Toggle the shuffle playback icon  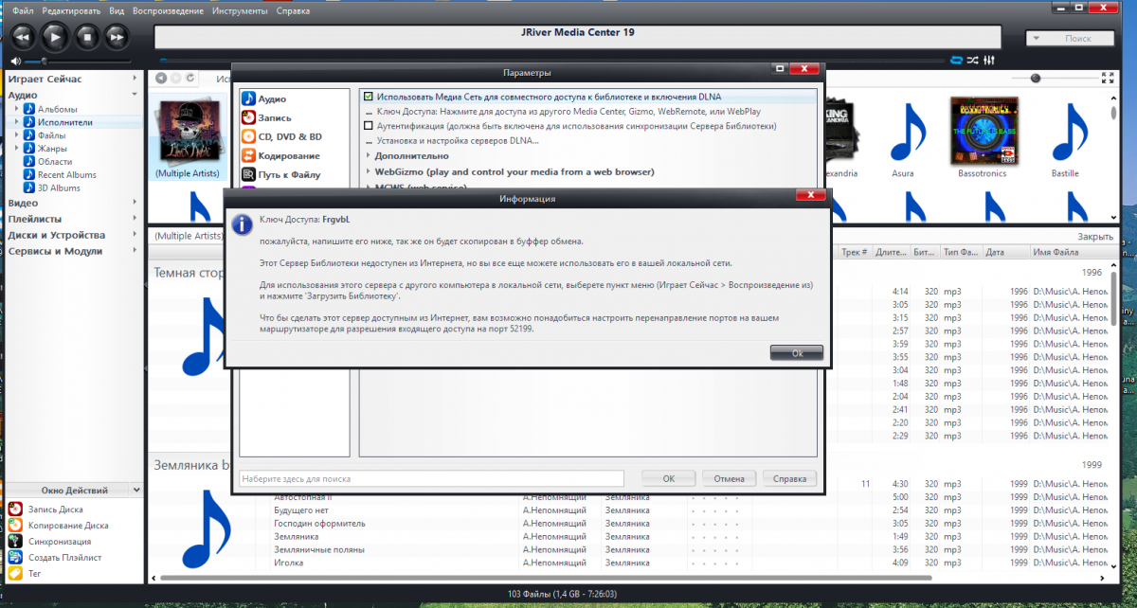971,60
